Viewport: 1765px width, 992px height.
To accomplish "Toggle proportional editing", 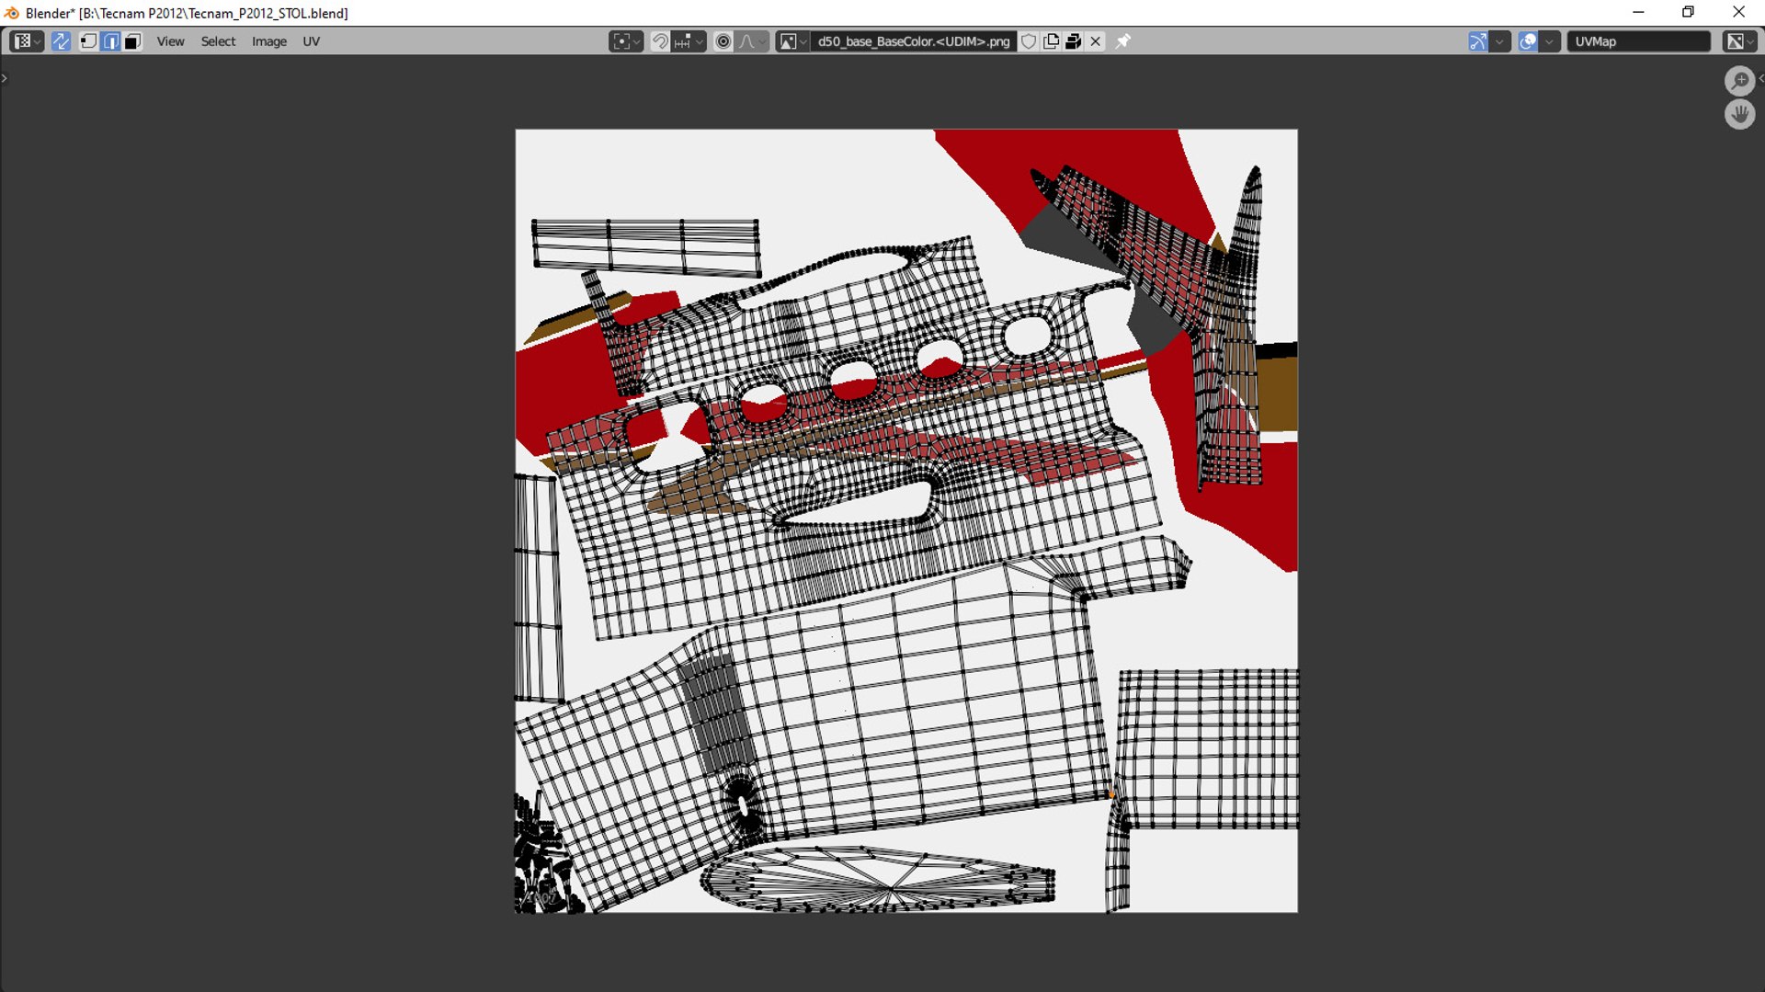I will click(723, 41).
